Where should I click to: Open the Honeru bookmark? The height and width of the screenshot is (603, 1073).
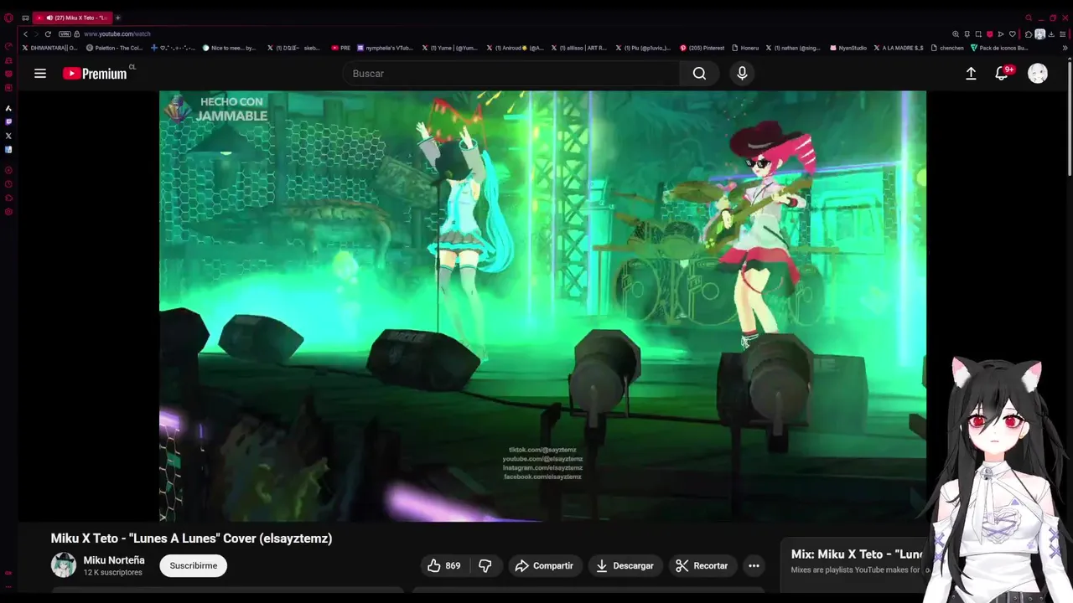click(x=745, y=48)
